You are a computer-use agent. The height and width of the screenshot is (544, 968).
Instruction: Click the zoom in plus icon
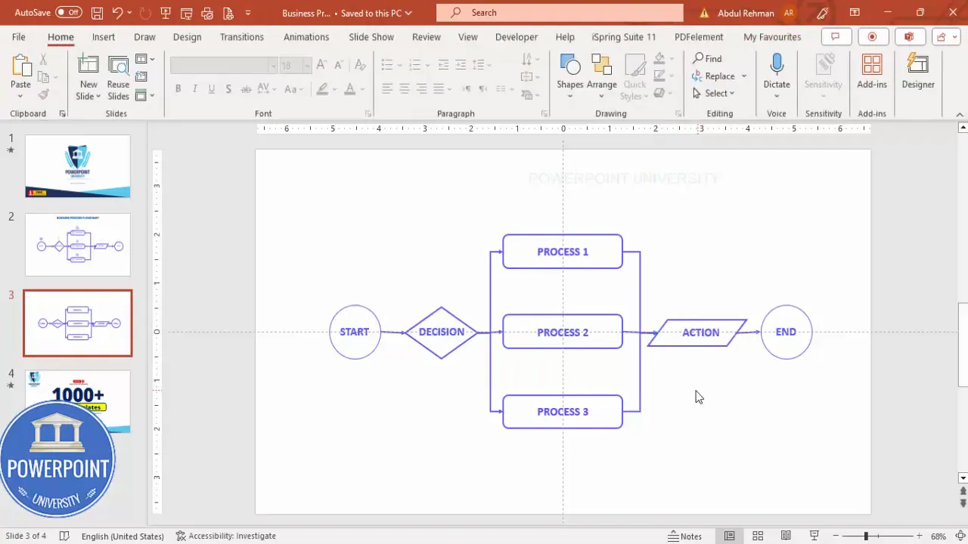[919, 536]
